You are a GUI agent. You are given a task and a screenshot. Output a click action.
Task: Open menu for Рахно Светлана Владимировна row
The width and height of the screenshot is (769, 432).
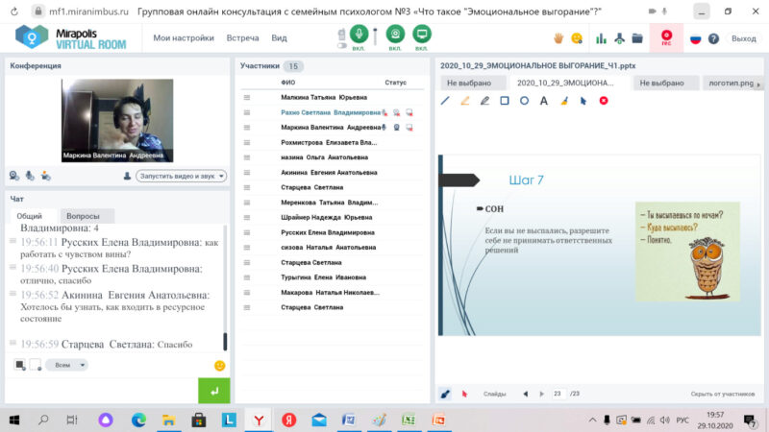point(247,112)
